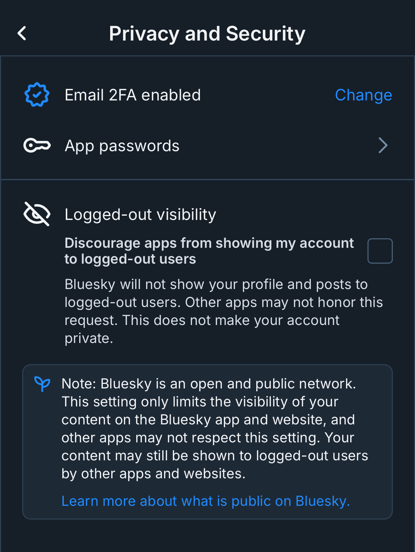Click the blue sprout icon in the note
Screen dimensions: 415x552
coord(42,384)
